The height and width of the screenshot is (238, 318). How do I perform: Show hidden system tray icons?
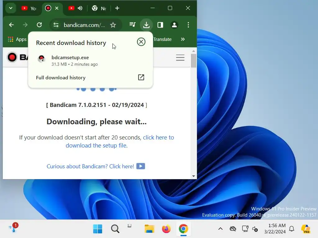coord(220,229)
